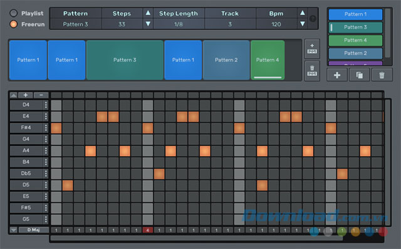Open options menu for Db5 row
401x249 pixels.
coord(46,174)
